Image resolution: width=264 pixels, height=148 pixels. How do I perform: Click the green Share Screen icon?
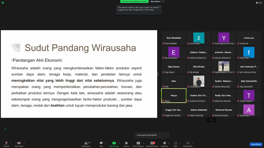pos(114,143)
